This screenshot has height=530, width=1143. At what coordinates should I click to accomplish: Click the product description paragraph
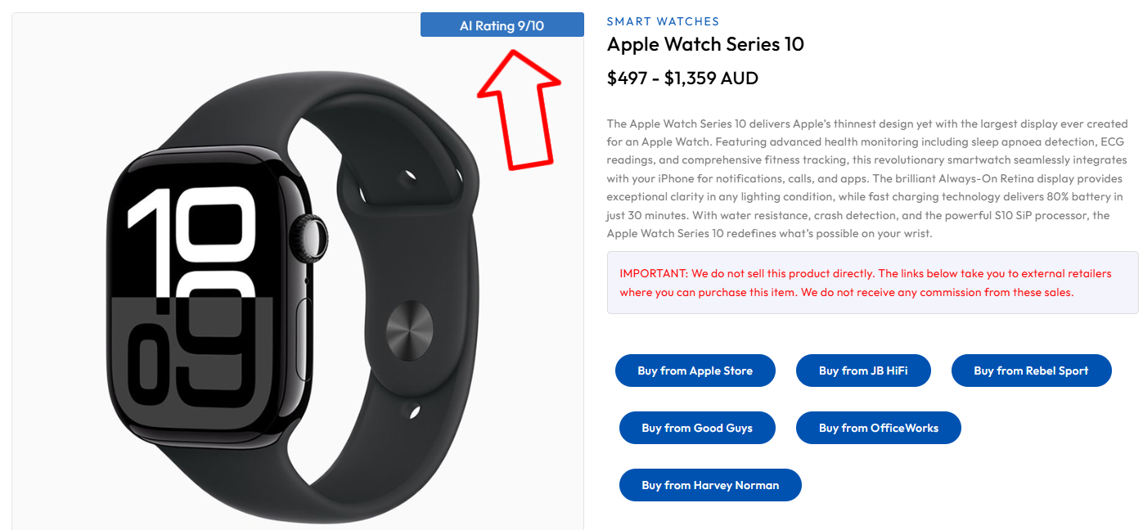(868, 178)
